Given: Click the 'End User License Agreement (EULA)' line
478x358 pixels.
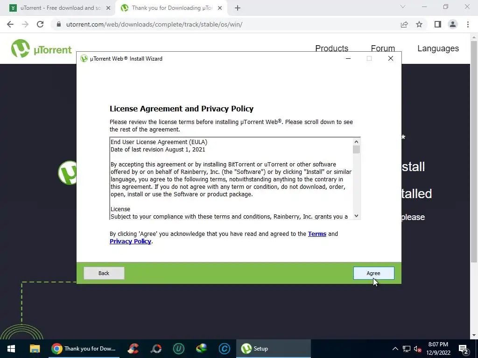Looking at the screenshot, I should pyautogui.click(x=159, y=142).
